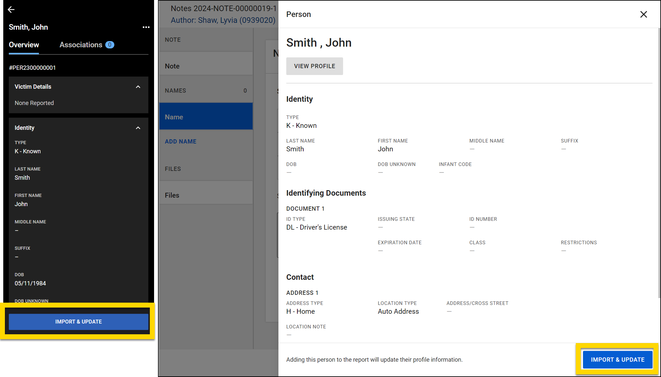Click the Smith, John heading in sidebar

pyautogui.click(x=28, y=27)
